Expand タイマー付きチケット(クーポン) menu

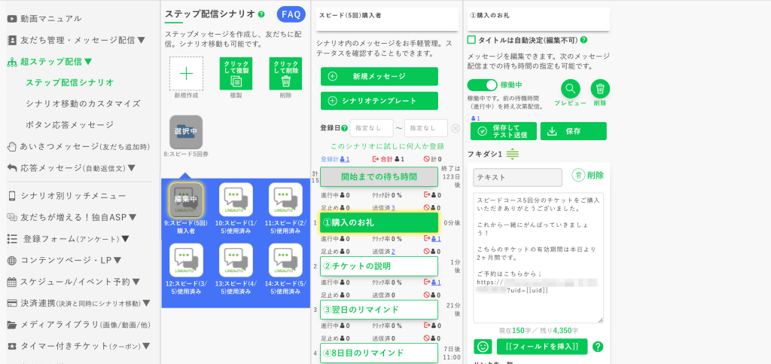click(78, 346)
